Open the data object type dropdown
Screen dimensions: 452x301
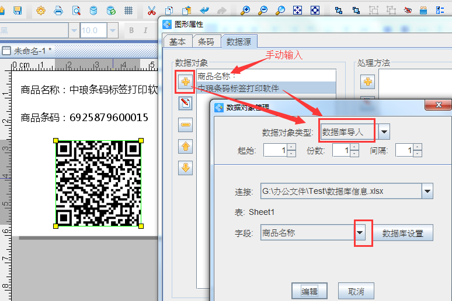(384, 132)
